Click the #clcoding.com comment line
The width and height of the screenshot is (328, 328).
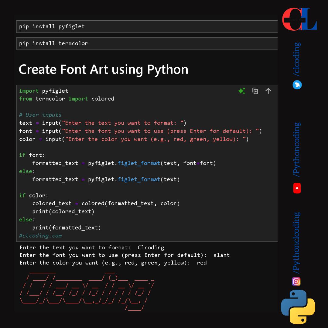(x=40, y=236)
